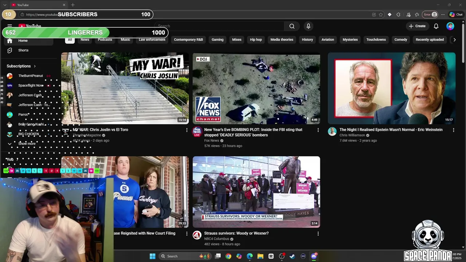
Task: Click the YouTube search magnifier button
Action: point(292,26)
